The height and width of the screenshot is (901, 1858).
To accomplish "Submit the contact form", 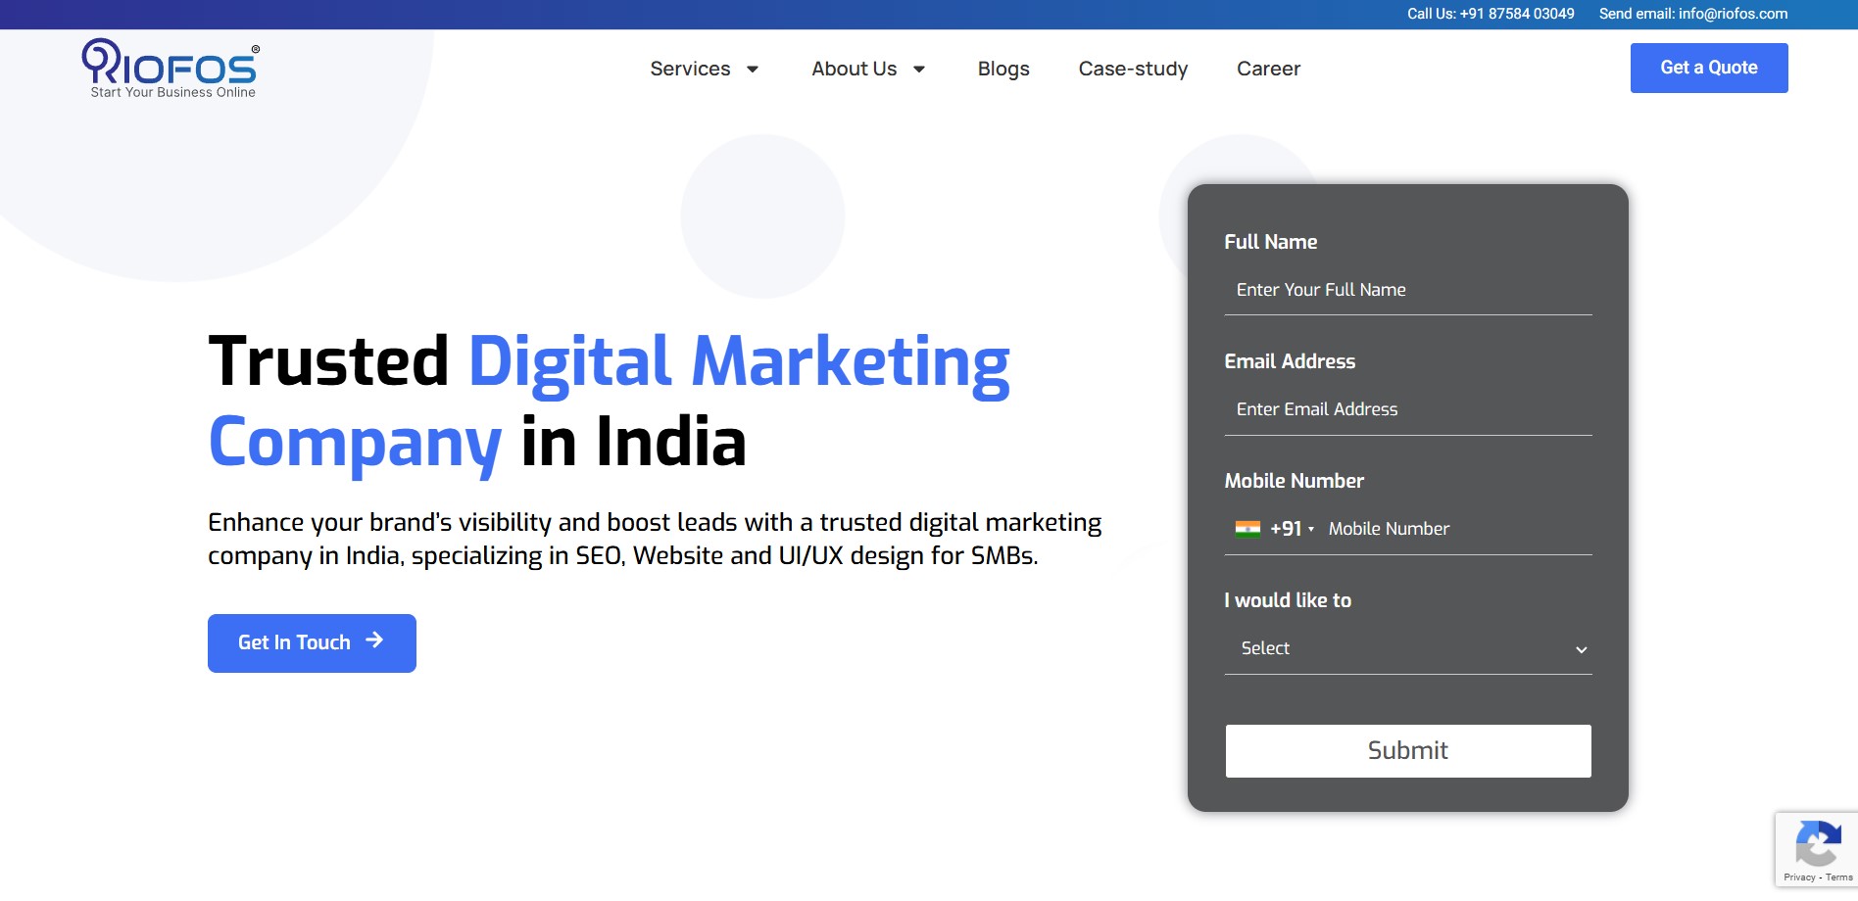I will (x=1408, y=751).
